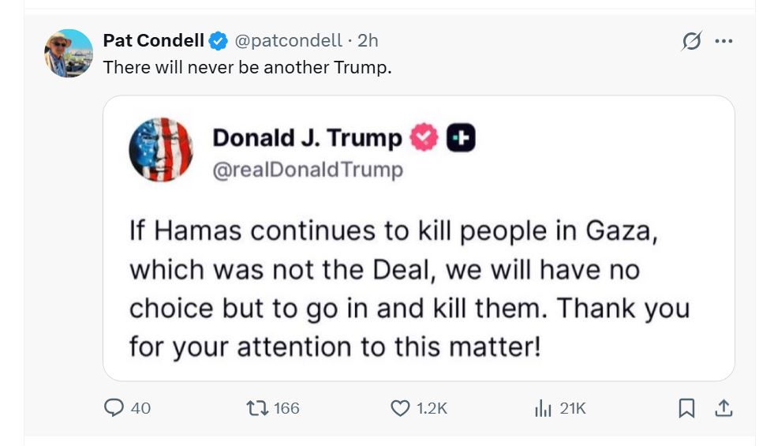Click the black plus badge icon
Viewport: 759px width, 446px height.
pyautogui.click(x=461, y=138)
